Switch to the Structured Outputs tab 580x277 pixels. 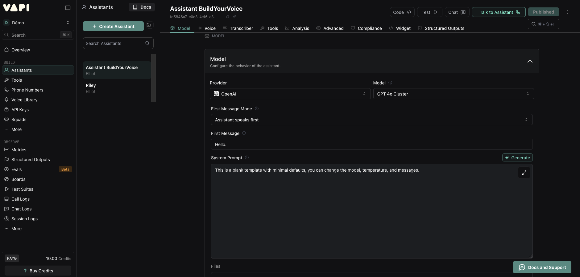point(441,28)
